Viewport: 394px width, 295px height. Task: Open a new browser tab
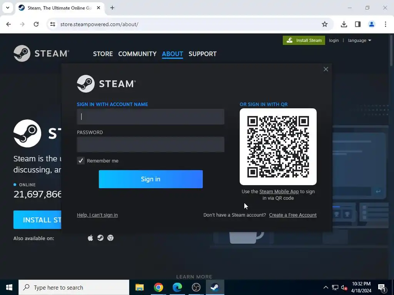[112, 8]
